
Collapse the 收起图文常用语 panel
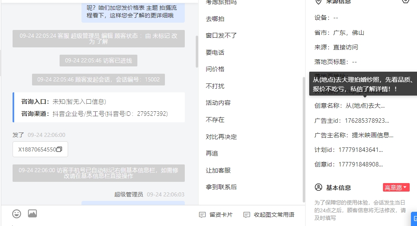[274, 215]
